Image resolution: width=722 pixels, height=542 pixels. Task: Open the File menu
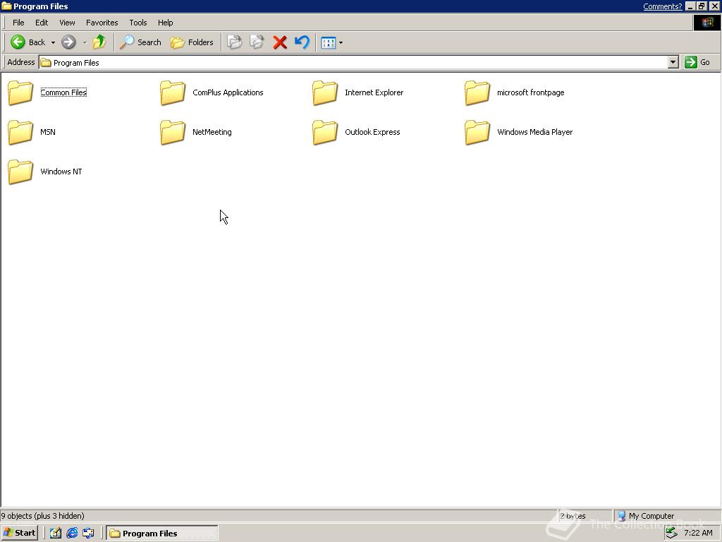point(18,23)
